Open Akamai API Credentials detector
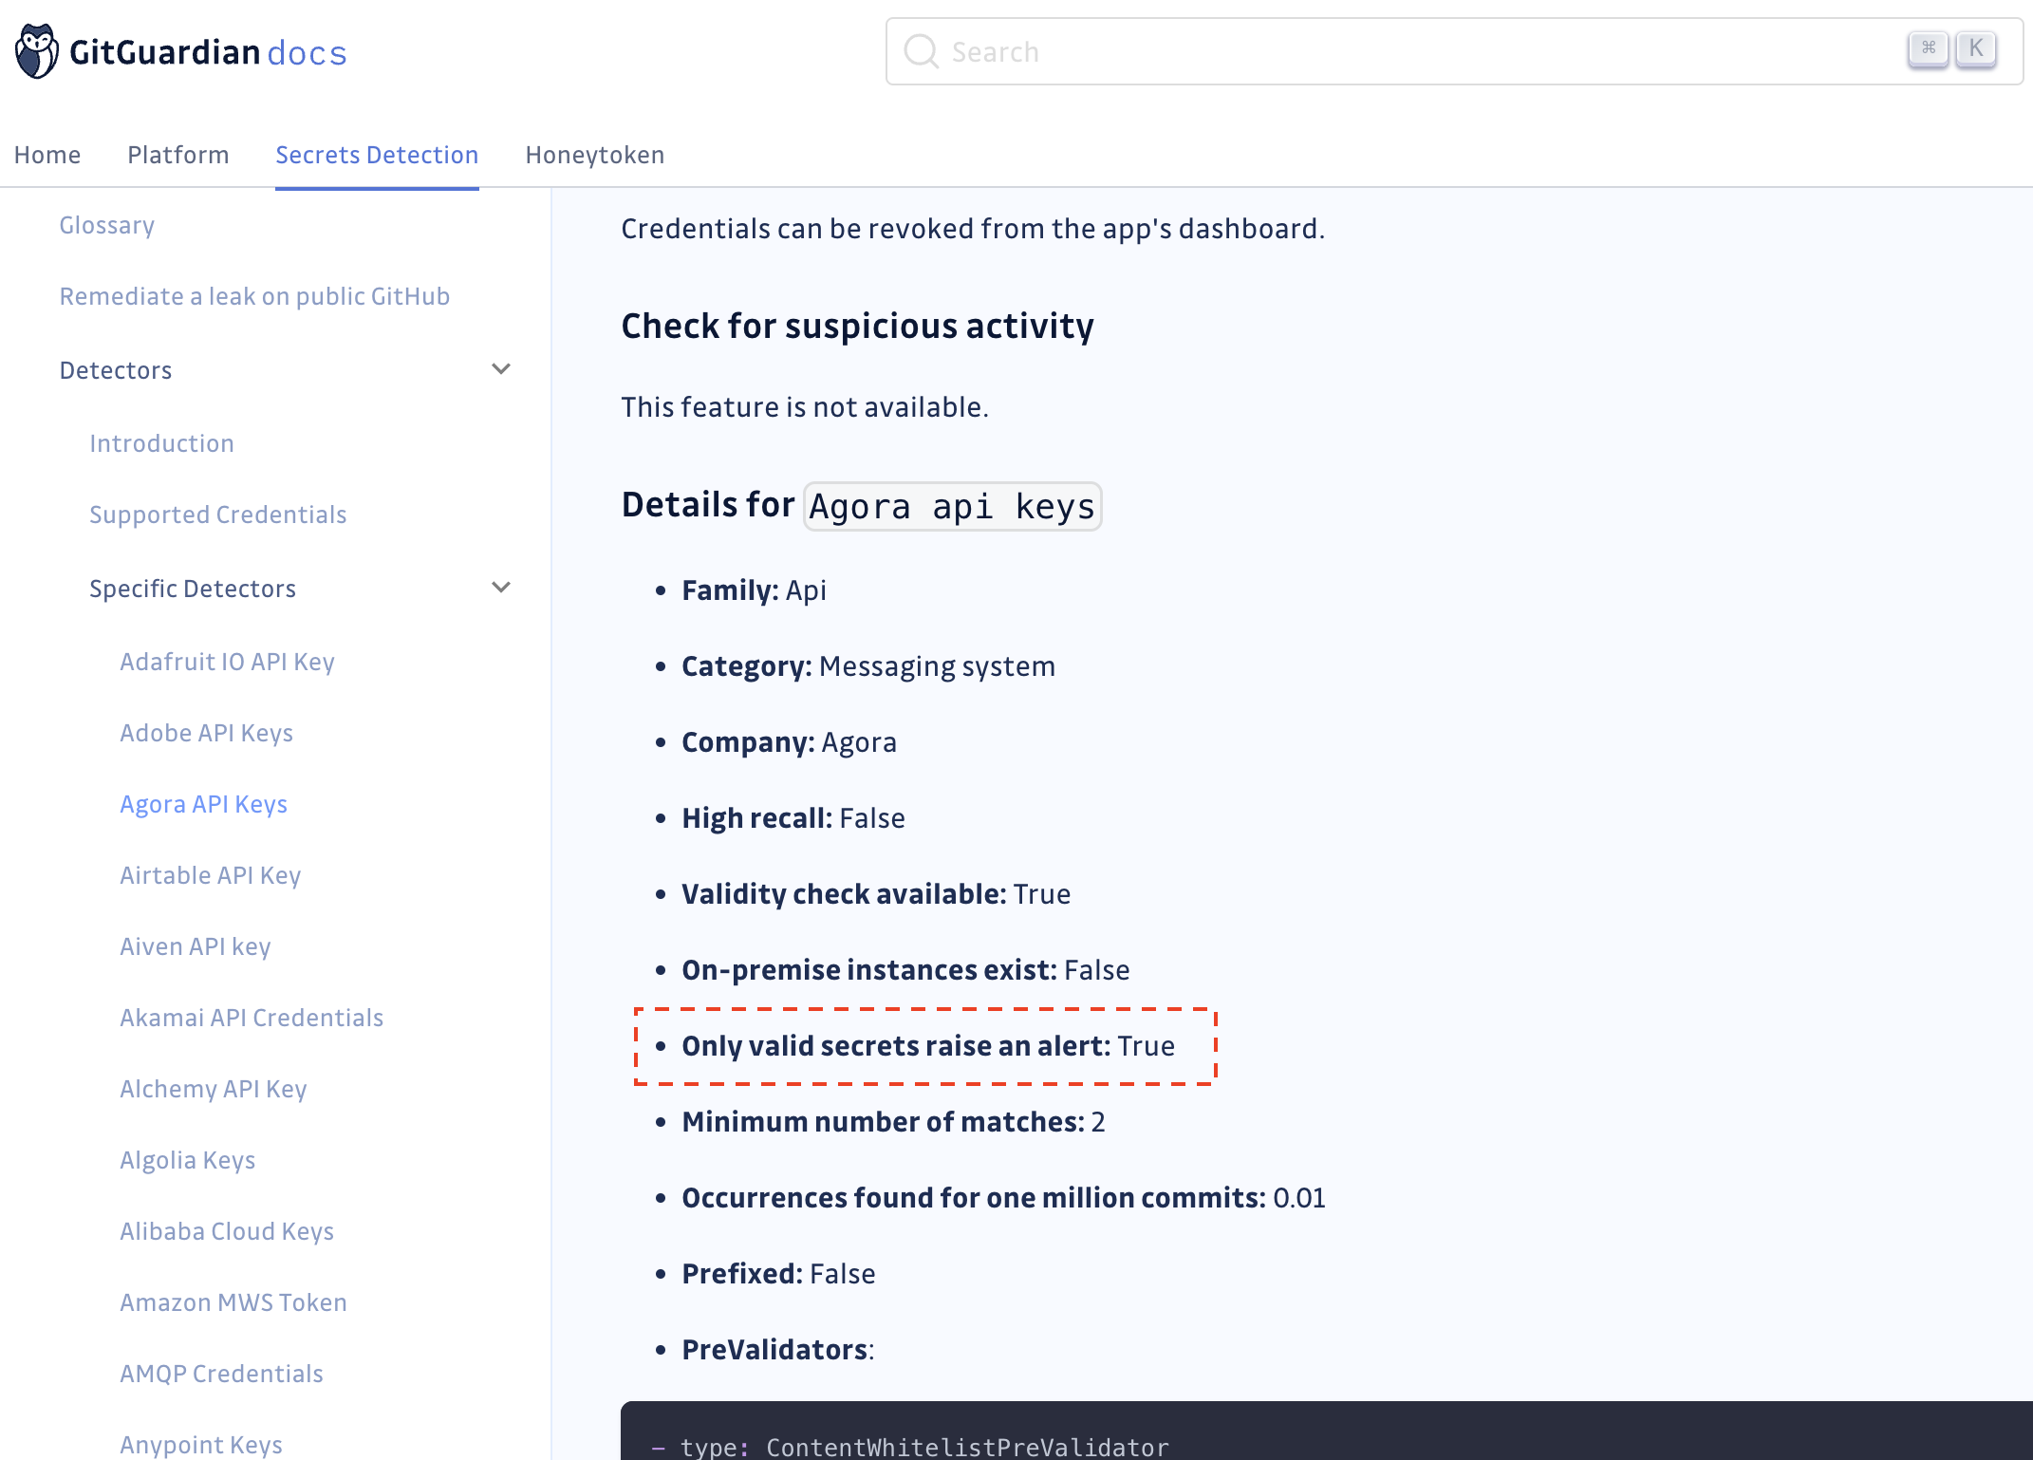Viewport: 2033px width, 1460px height. click(252, 1018)
